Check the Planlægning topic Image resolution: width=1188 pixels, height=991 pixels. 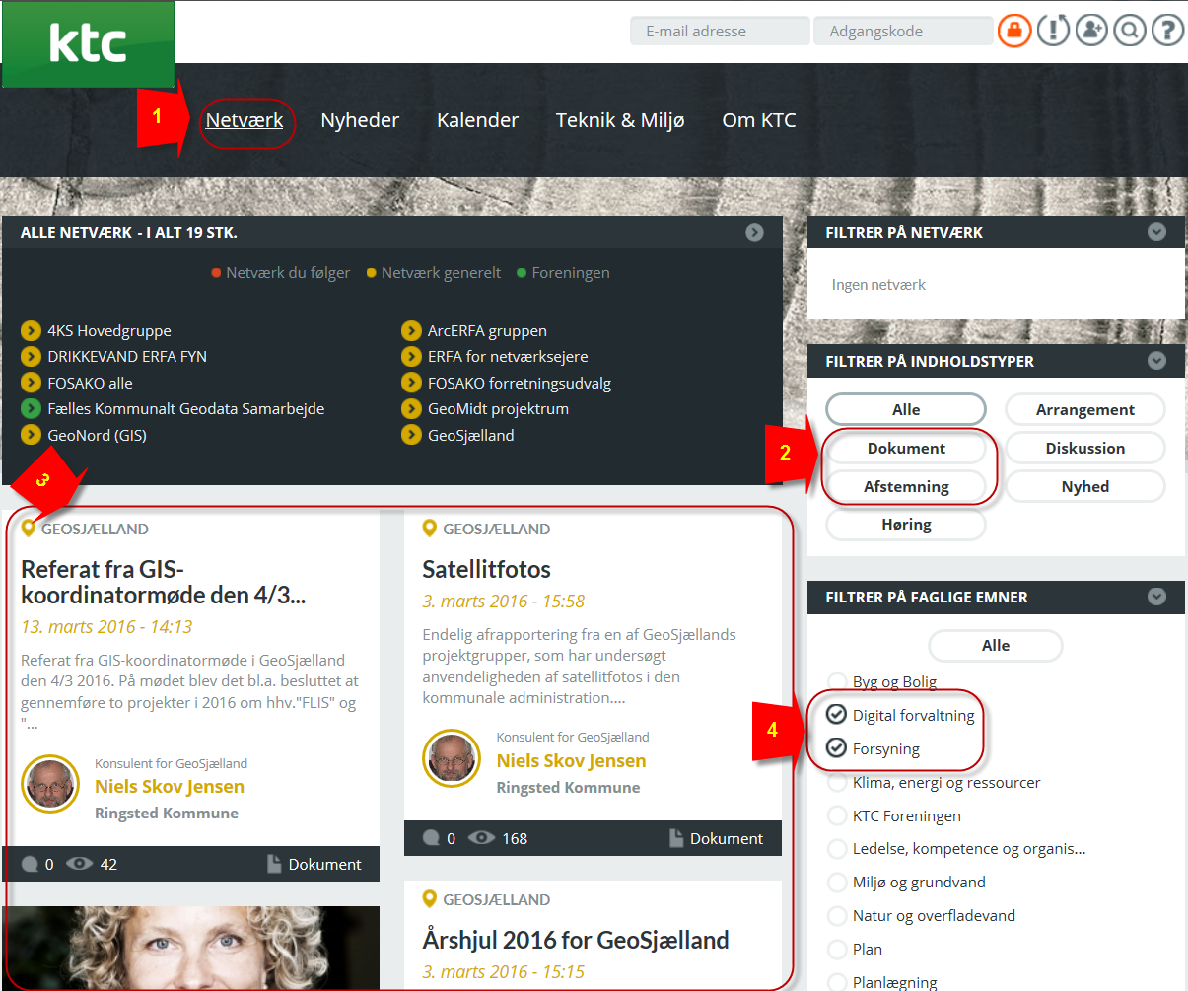point(837,980)
